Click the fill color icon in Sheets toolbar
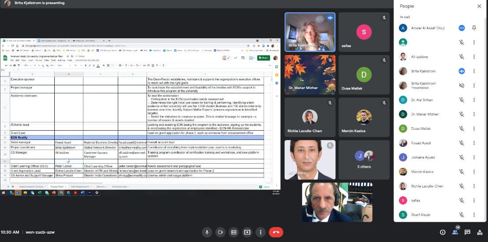The image size is (488, 242). click(x=104, y=66)
